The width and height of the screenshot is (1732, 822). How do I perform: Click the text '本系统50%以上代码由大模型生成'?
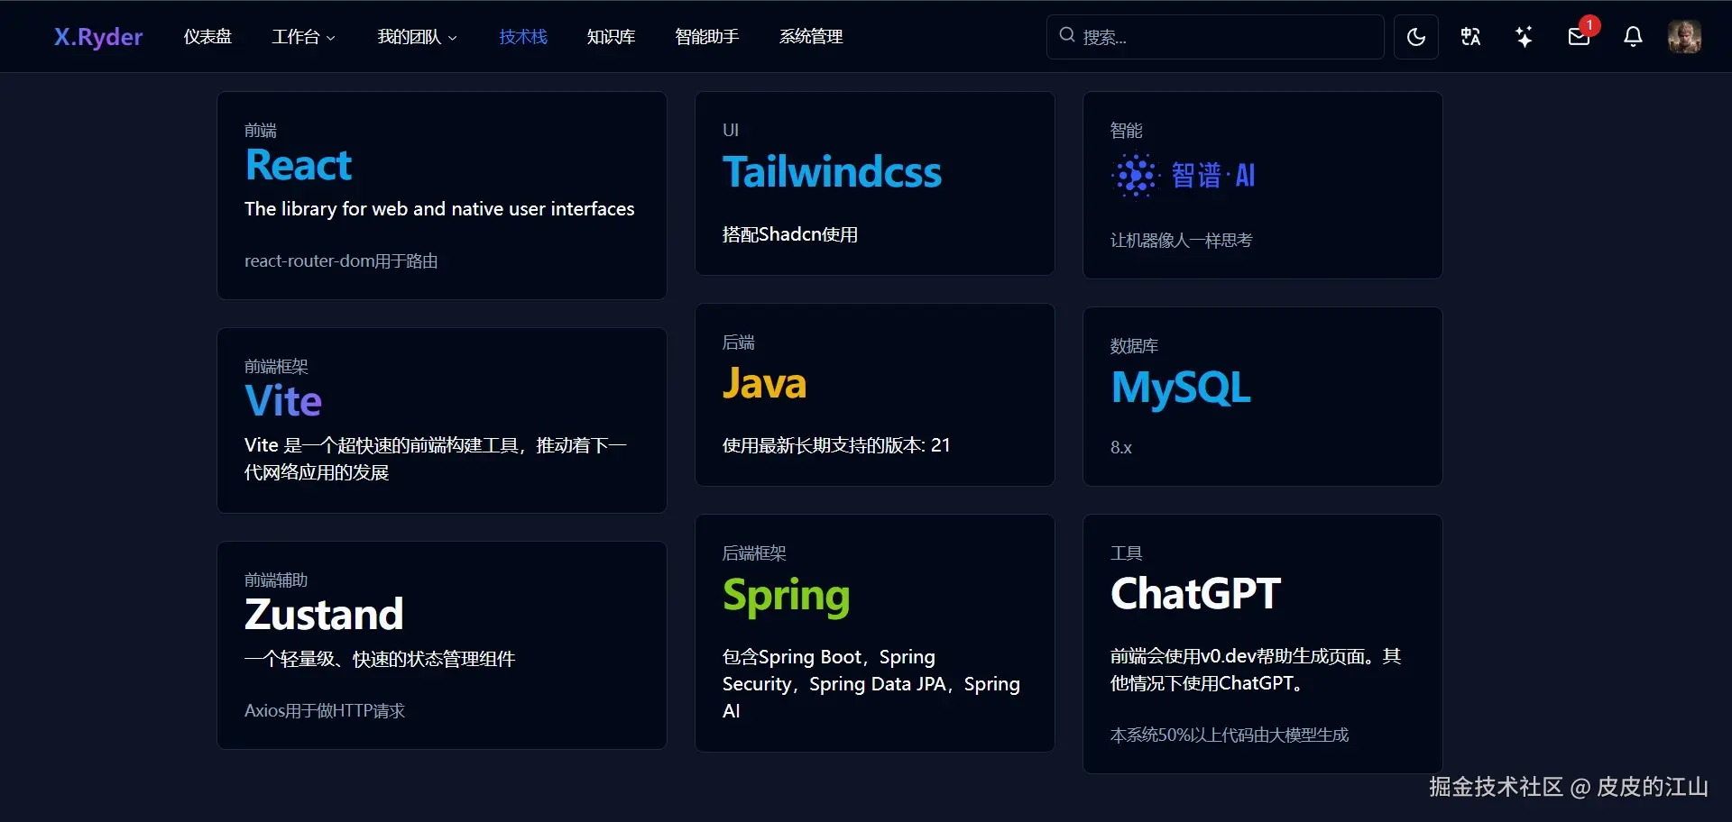click(1230, 735)
